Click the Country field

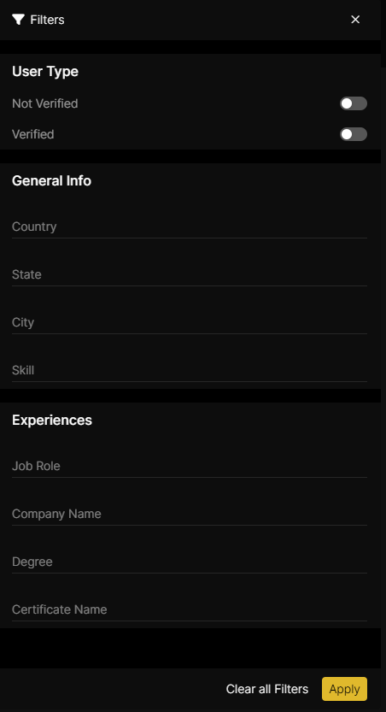coord(190,227)
